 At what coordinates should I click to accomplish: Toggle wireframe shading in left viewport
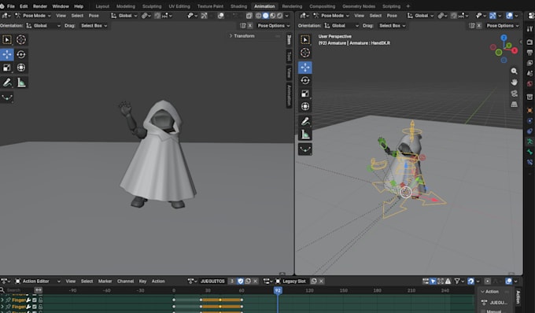point(258,16)
